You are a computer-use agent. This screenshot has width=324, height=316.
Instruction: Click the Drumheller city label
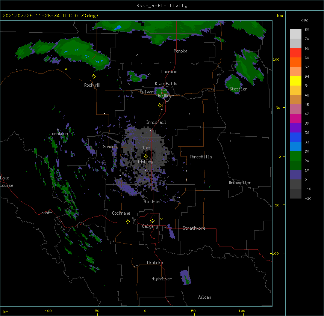[x=240, y=183]
